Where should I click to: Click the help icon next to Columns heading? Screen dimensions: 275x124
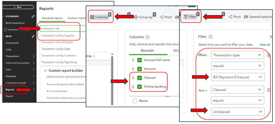click(148, 37)
